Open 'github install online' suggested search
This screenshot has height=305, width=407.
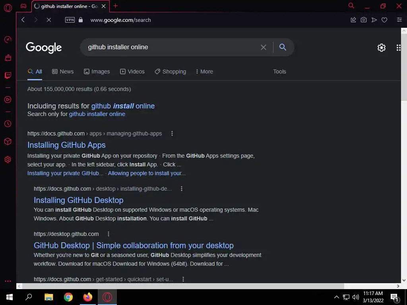coord(123,106)
